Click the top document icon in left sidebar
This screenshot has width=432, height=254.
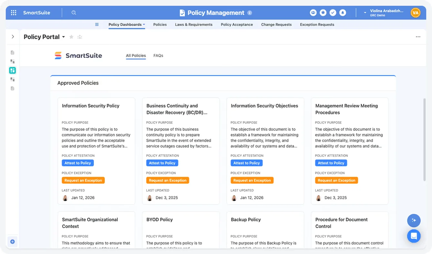(13, 52)
